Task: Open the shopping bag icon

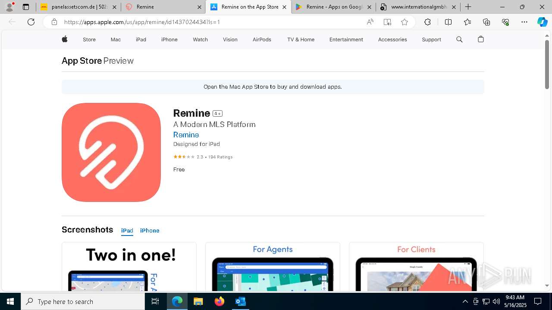Action: [x=481, y=39]
